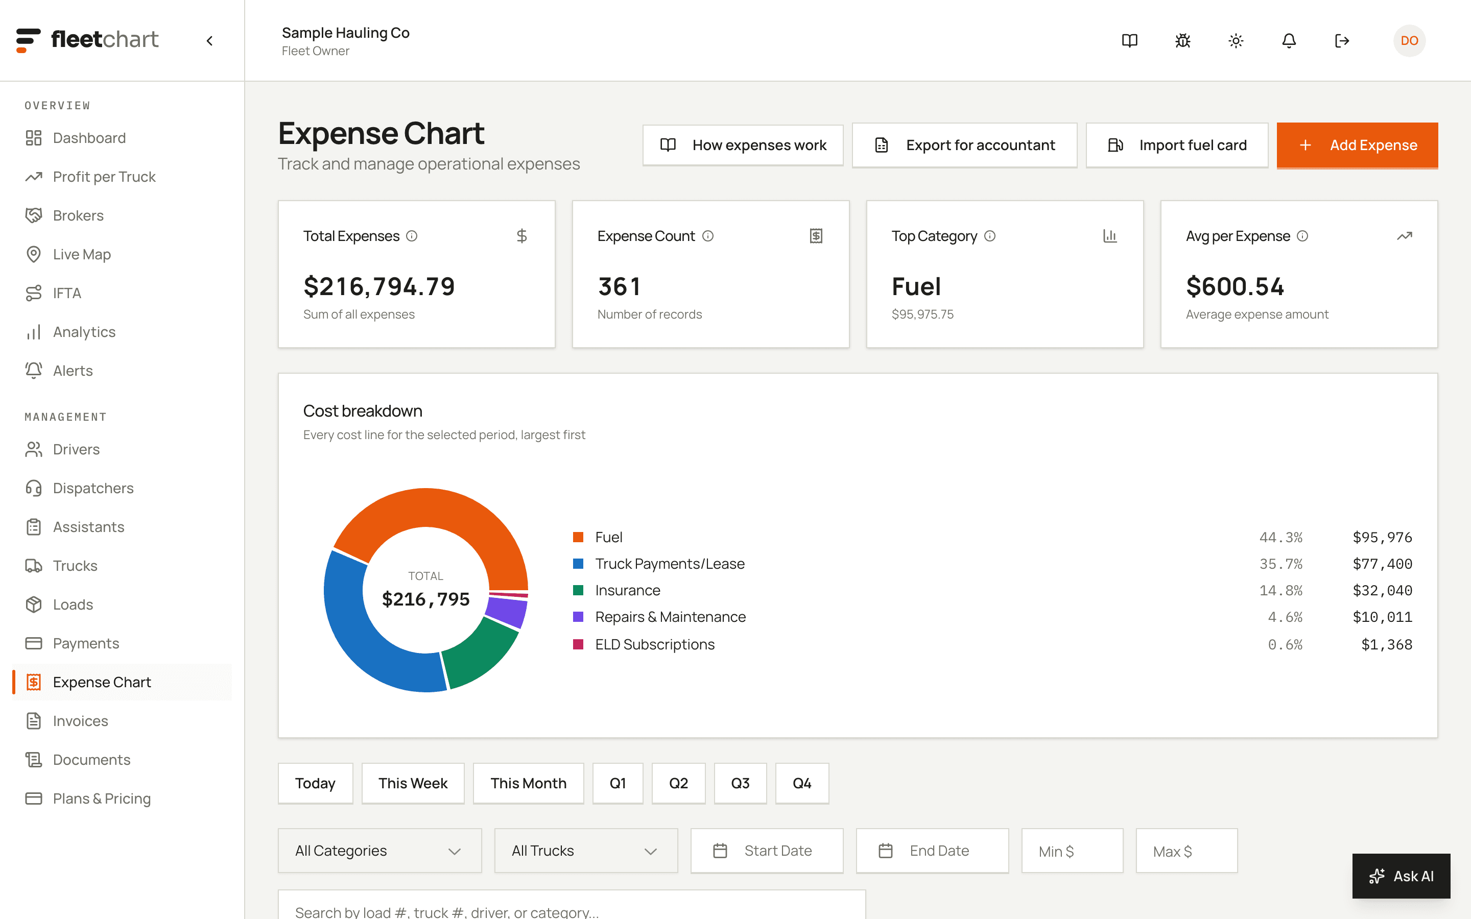The width and height of the screenshot is (1471, 919).
Task: Open the Ask AI assistant
Action: (1401, 876)
